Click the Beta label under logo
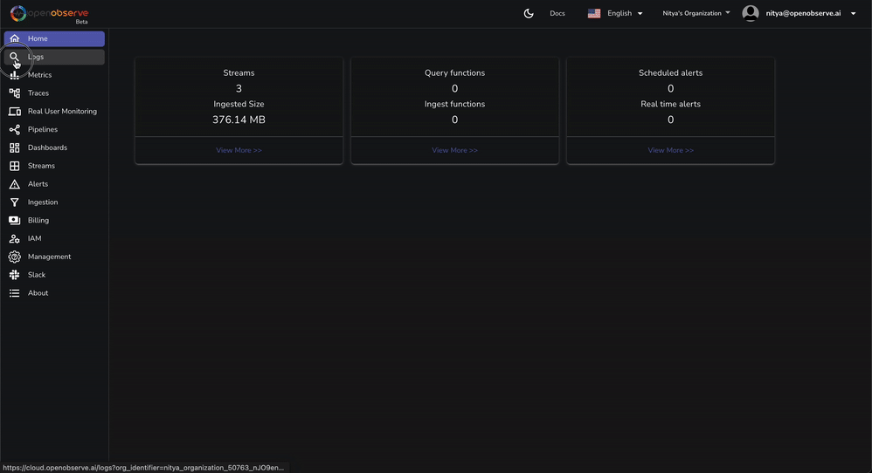 [82, 22]
